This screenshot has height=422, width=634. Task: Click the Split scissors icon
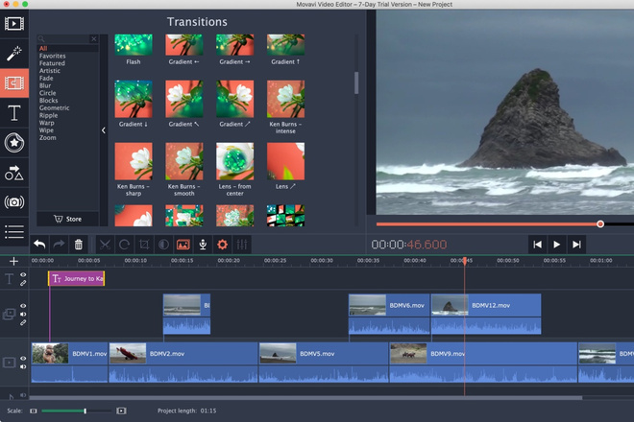pos(105,245)
